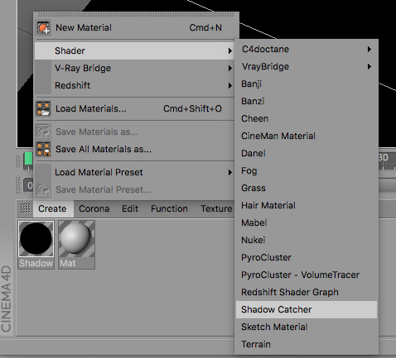Choose the Danel shader
This screenshot has width=396, height=358.
307,153
